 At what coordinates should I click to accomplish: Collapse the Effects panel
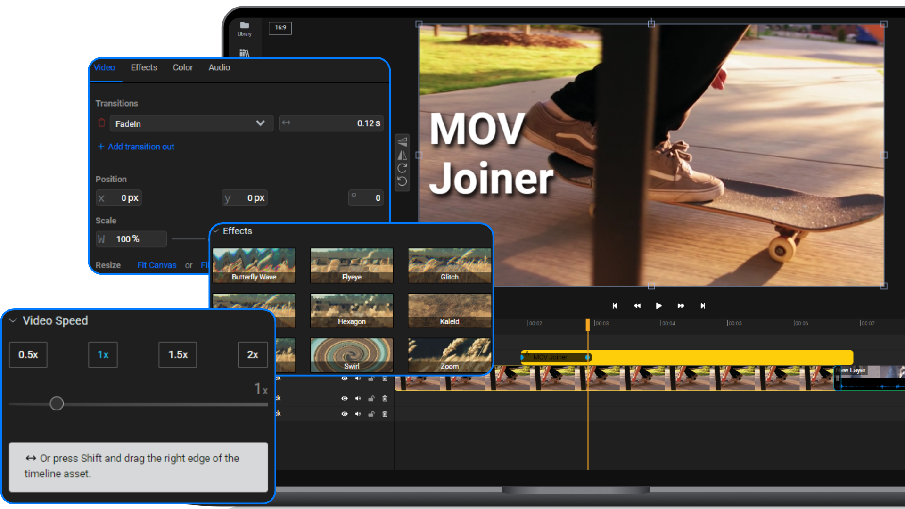(x=216, y=231)
